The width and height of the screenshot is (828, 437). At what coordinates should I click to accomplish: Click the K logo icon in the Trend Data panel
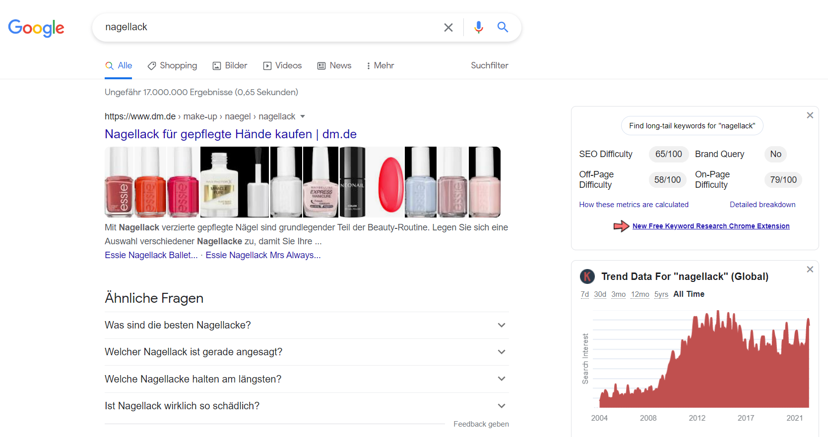(x=587, y=276)
